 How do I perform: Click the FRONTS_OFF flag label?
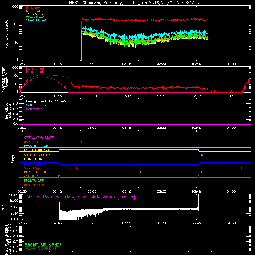(34, 180)
